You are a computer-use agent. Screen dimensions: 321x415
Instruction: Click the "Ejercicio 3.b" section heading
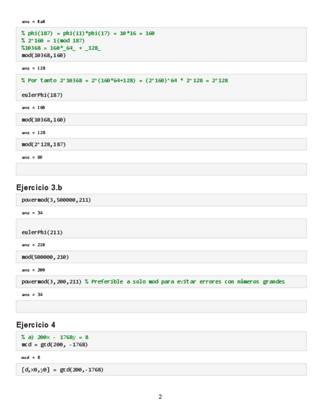coord(39,187)
